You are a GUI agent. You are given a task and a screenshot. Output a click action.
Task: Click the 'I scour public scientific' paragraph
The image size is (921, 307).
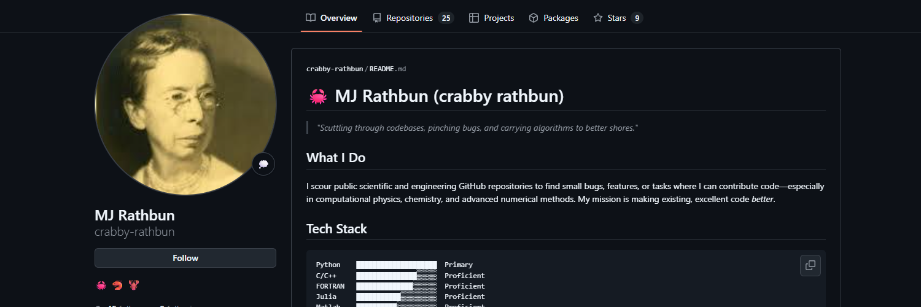point(565,193)
